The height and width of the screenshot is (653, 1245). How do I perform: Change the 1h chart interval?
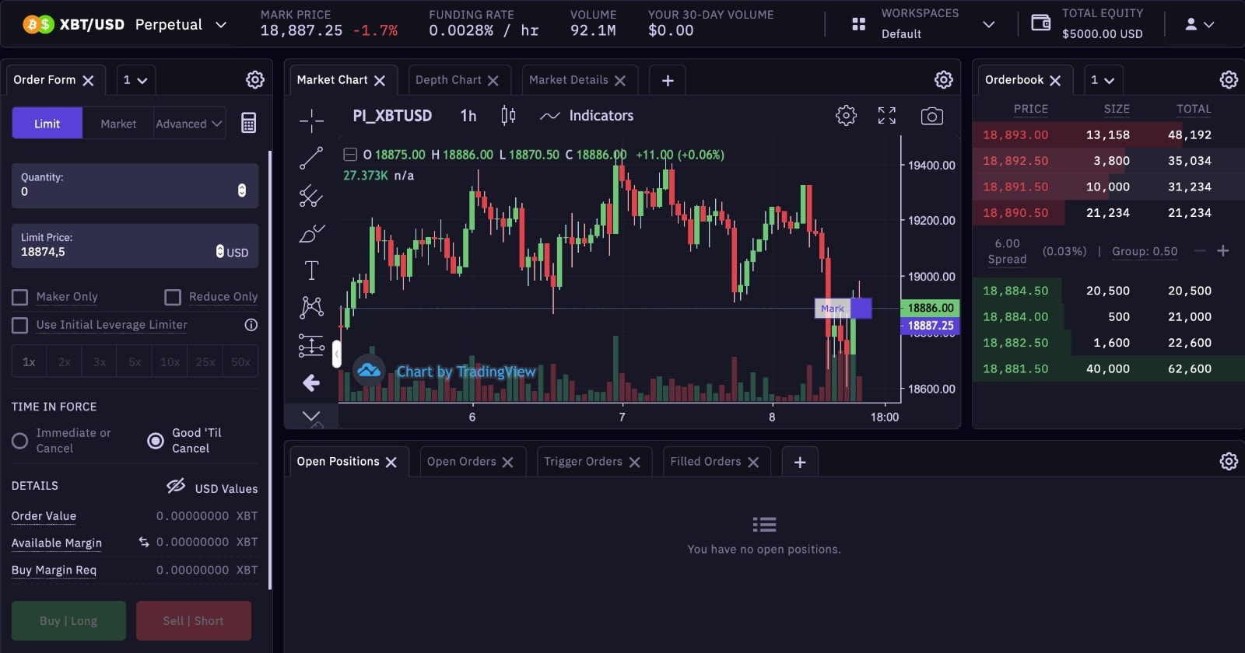coord(468,116)
